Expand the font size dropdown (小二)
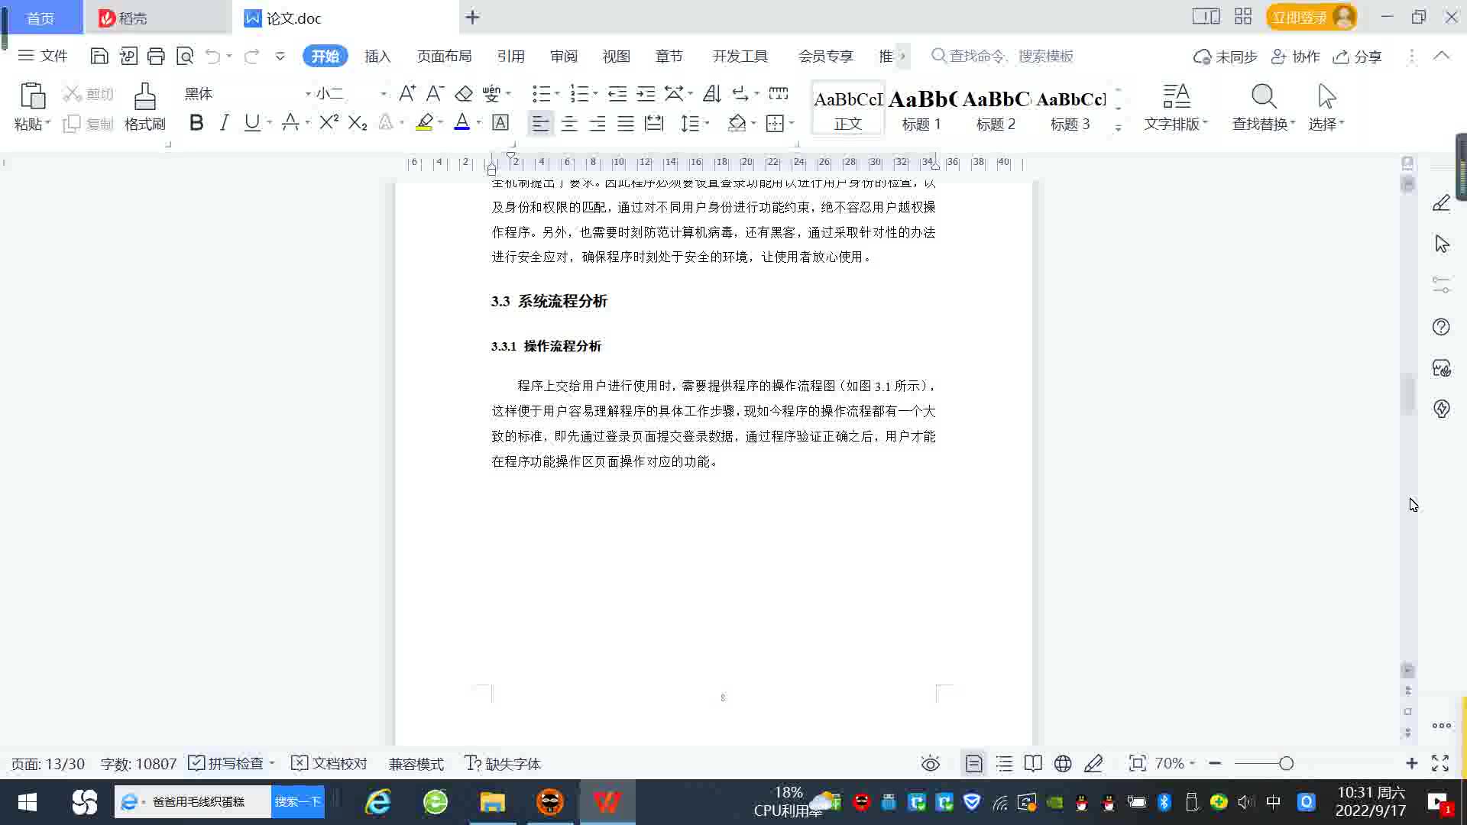 pos(383,94)
